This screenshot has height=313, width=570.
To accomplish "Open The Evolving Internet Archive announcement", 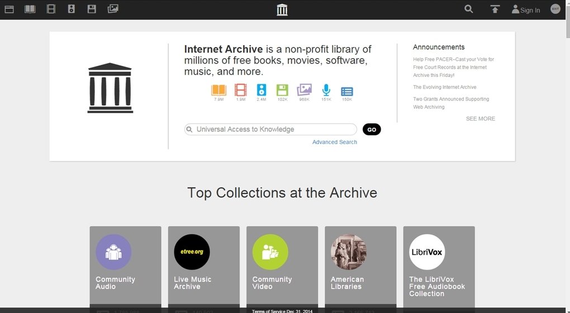I will [445, 87].
